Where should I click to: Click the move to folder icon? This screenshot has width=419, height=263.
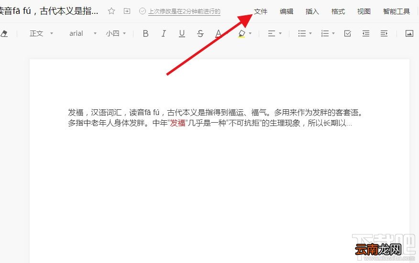click(x=127, y=11)
